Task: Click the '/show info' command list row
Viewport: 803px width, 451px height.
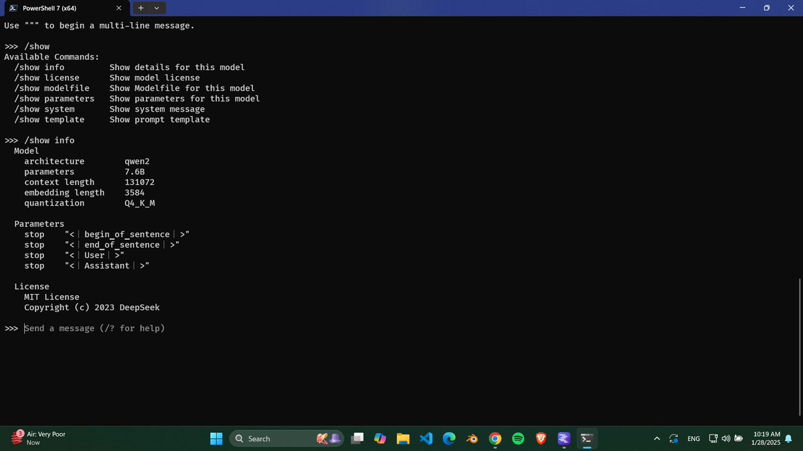Action: pos(129,67)
